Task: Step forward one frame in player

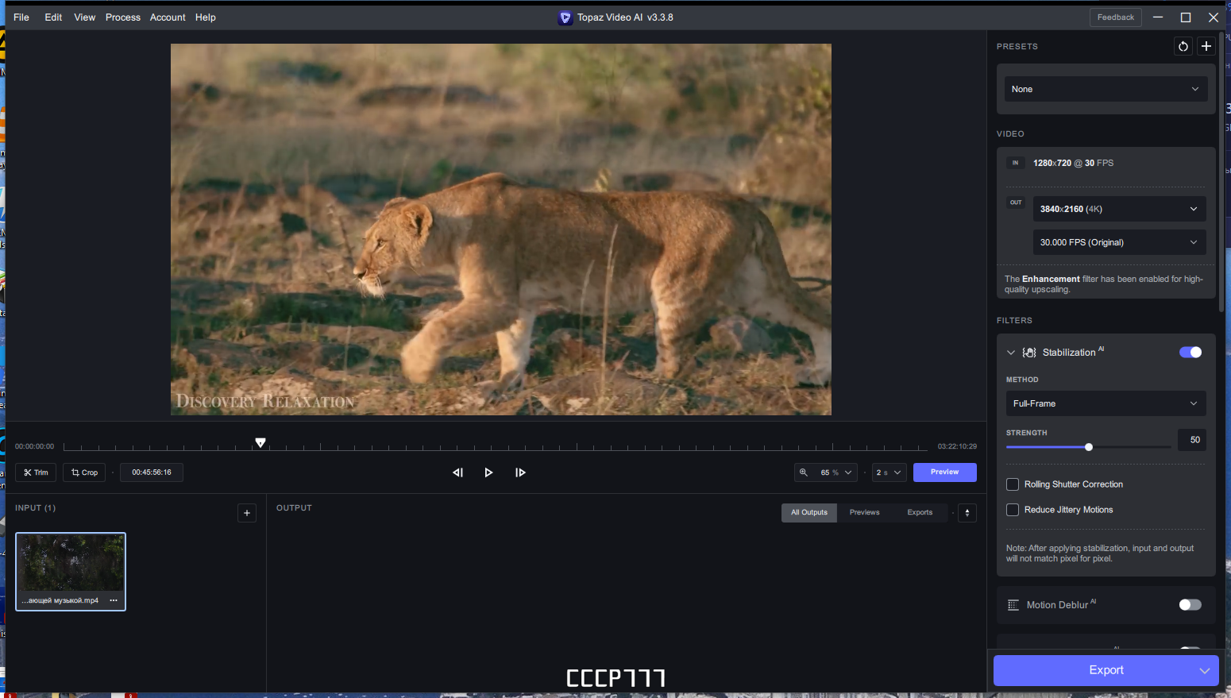Action: pyautogui.click(x=520, y=472)
